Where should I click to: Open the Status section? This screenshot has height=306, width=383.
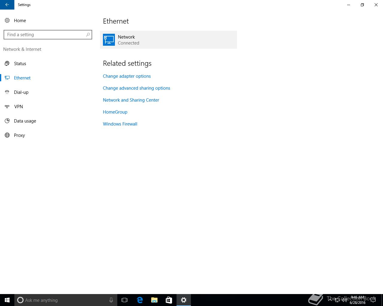click(48, 63)
